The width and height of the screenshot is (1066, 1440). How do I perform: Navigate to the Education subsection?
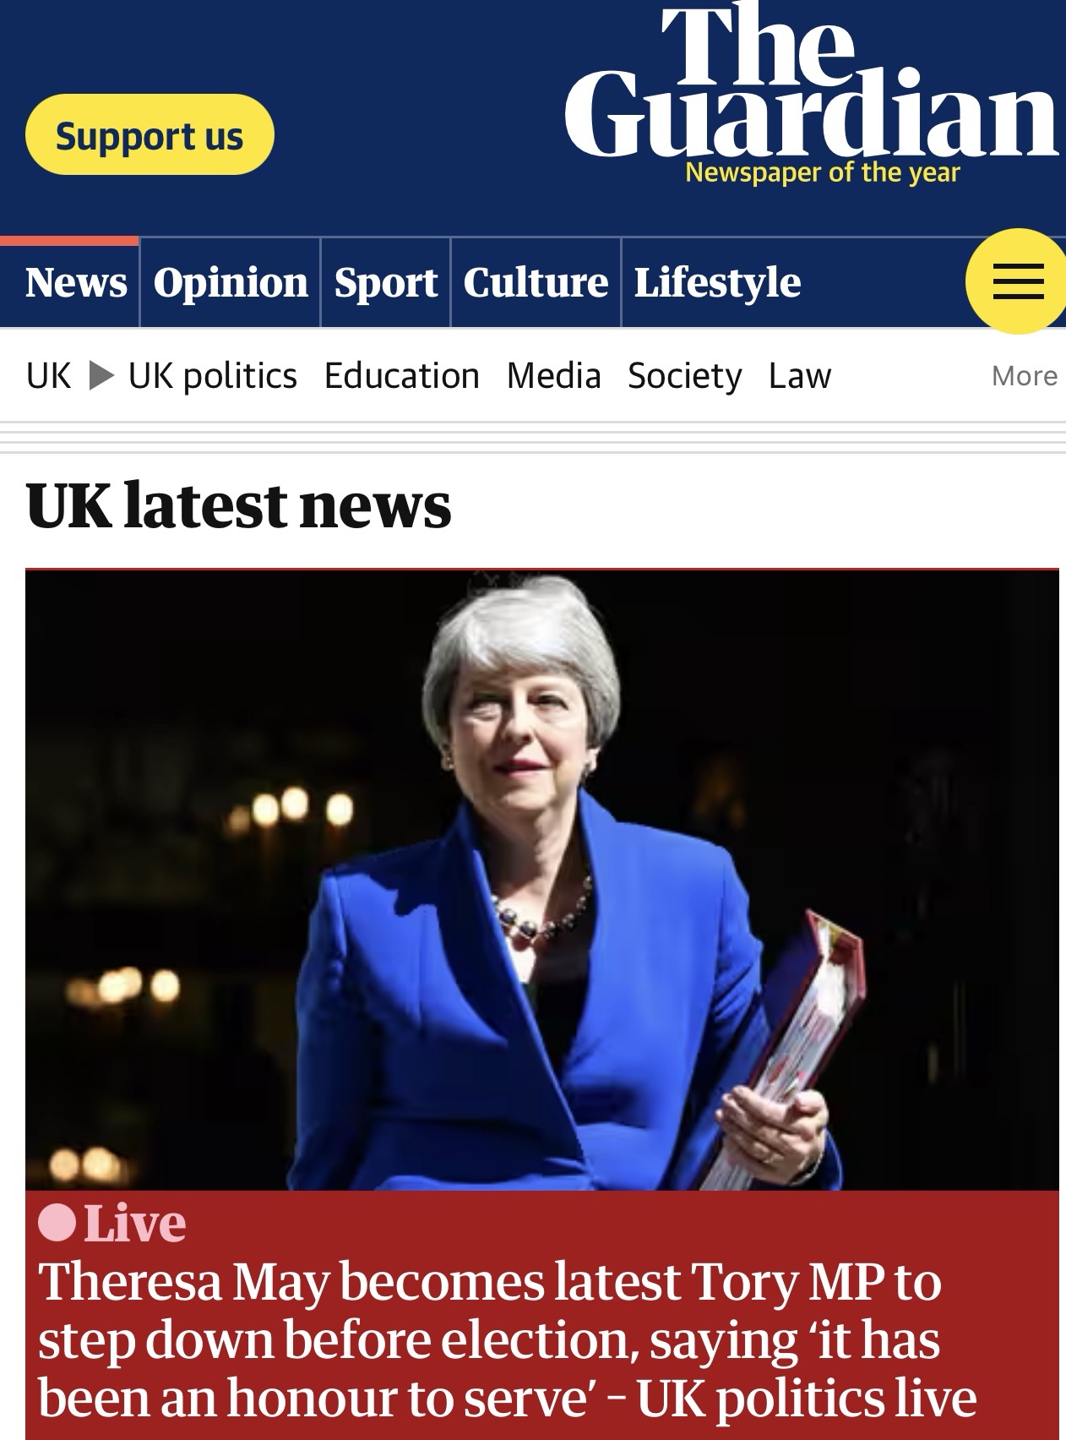[x=402, y=375]
